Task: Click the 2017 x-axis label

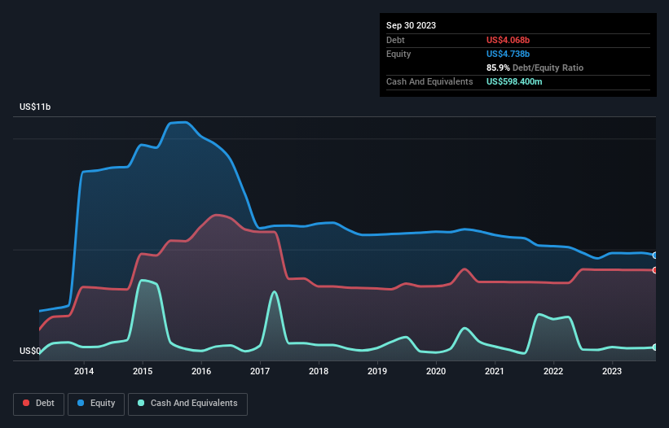Action: (260, 371)
